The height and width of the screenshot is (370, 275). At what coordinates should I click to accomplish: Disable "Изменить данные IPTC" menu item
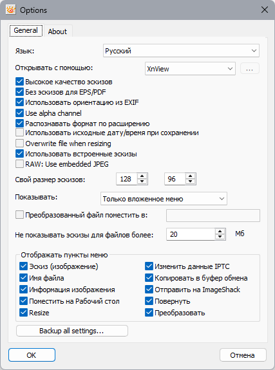[x=149, y=266]
